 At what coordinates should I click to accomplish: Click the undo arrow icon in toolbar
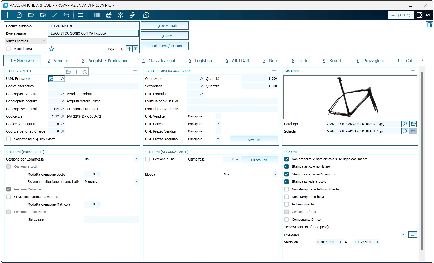point(66,15)
